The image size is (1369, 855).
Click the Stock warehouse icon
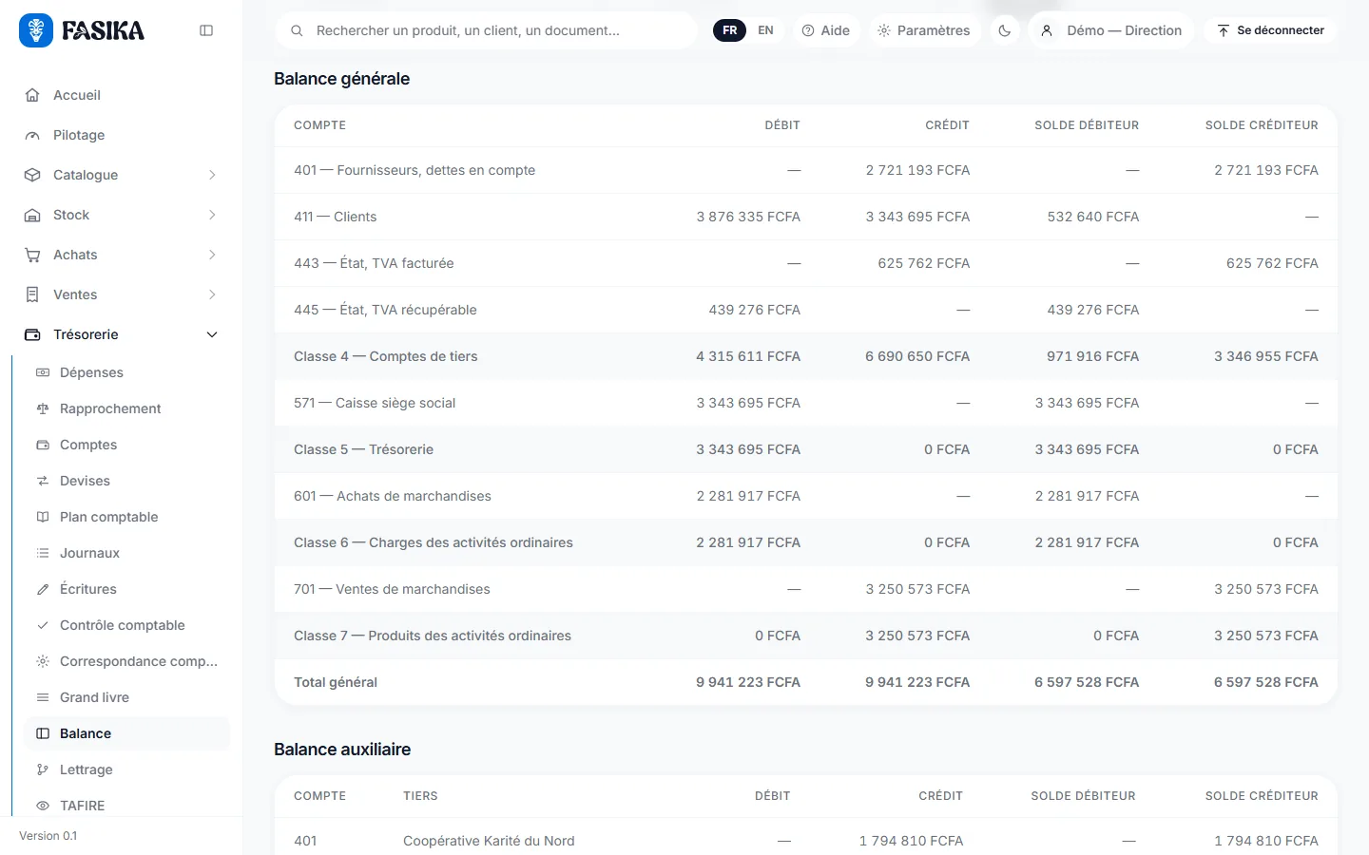tap(32, 215)
